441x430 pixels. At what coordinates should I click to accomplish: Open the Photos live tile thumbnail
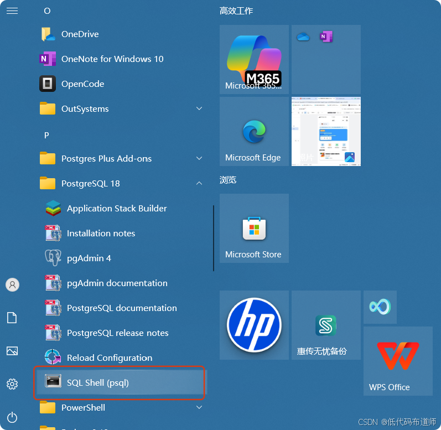(326, 131)
